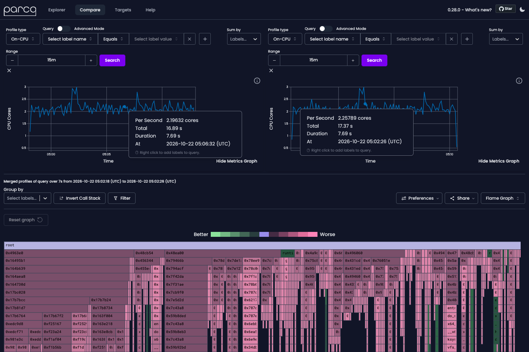Open info icon on left metrics graph
Image resolution: width=529 pixels, height=352 pixels.
257,81
